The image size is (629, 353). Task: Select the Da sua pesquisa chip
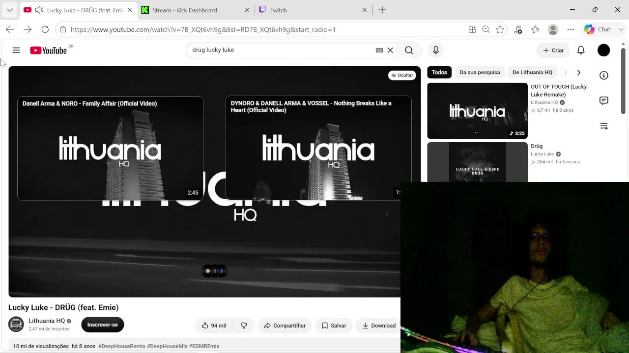click(x=480, y=73)
